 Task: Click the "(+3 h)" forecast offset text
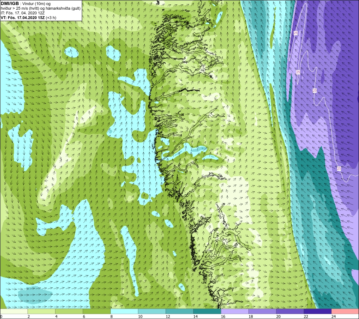(51, 18)
